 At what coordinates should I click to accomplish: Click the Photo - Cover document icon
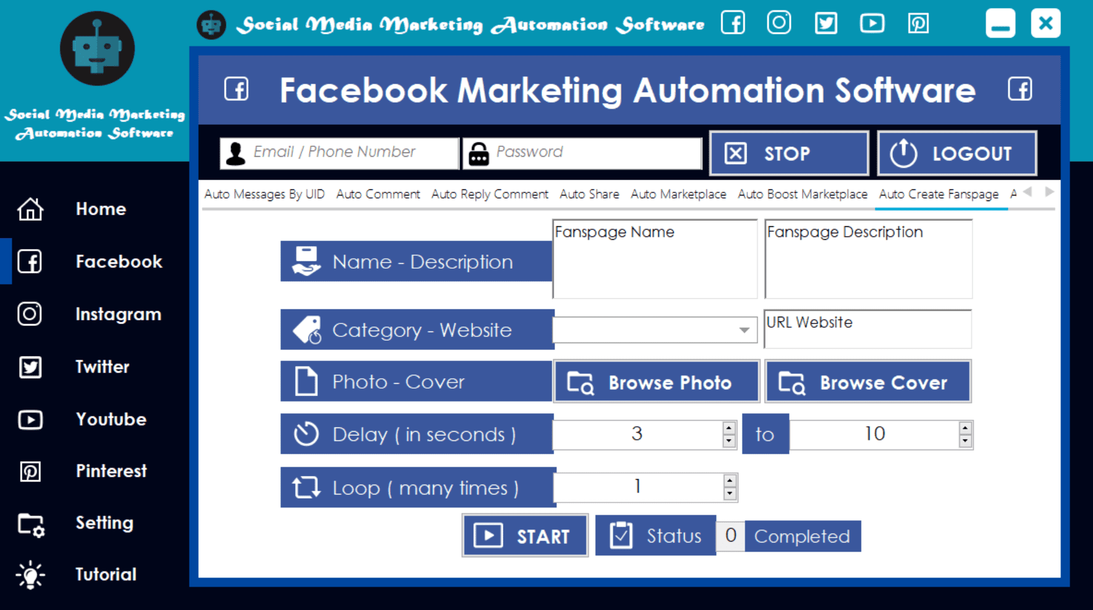tap(306, 381)
